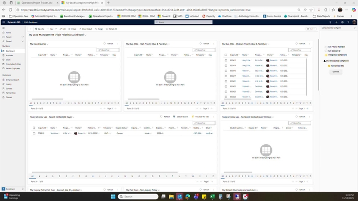
Task: Select the Set Station ID radio button
Action: 326,51
